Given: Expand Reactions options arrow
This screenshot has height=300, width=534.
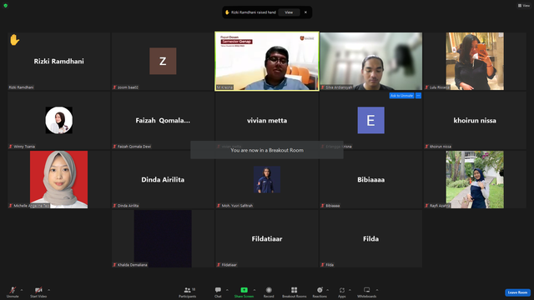Looking at the screenshot, I should coord(328,290).
